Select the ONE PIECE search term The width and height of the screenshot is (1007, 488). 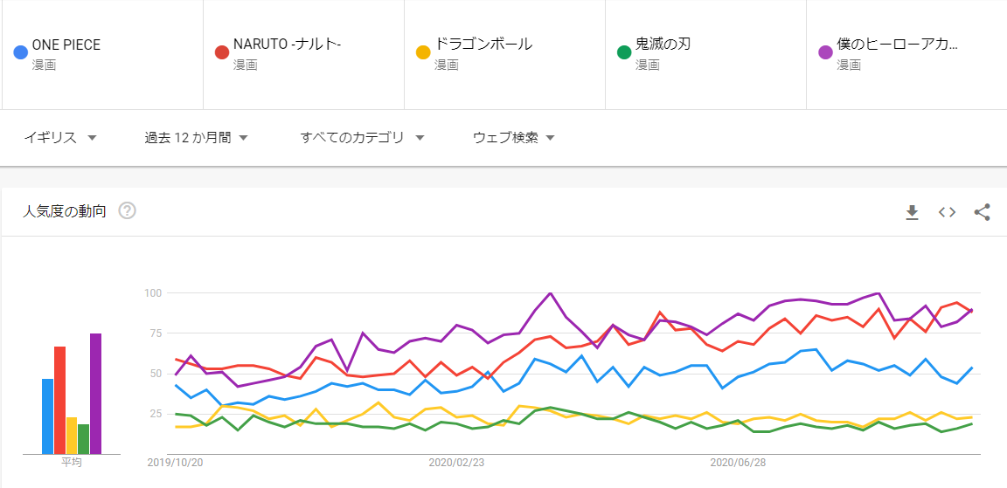(x=66, y=45)
